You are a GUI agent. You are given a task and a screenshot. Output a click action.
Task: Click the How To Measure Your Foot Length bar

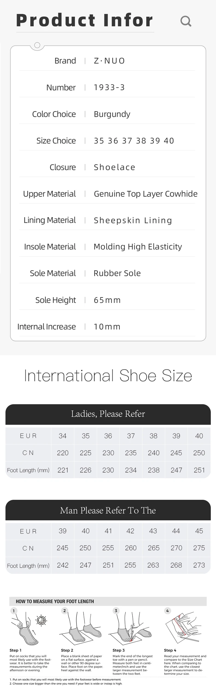coord(108,601)
